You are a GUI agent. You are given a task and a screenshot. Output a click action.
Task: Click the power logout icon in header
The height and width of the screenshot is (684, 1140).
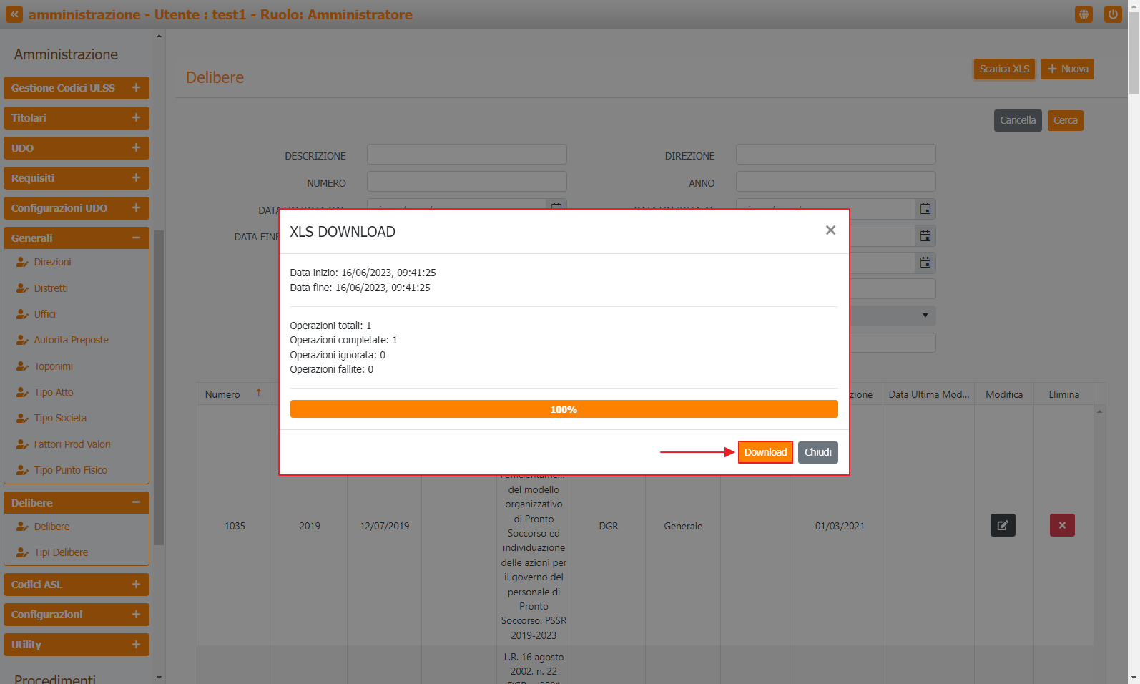1113,14
